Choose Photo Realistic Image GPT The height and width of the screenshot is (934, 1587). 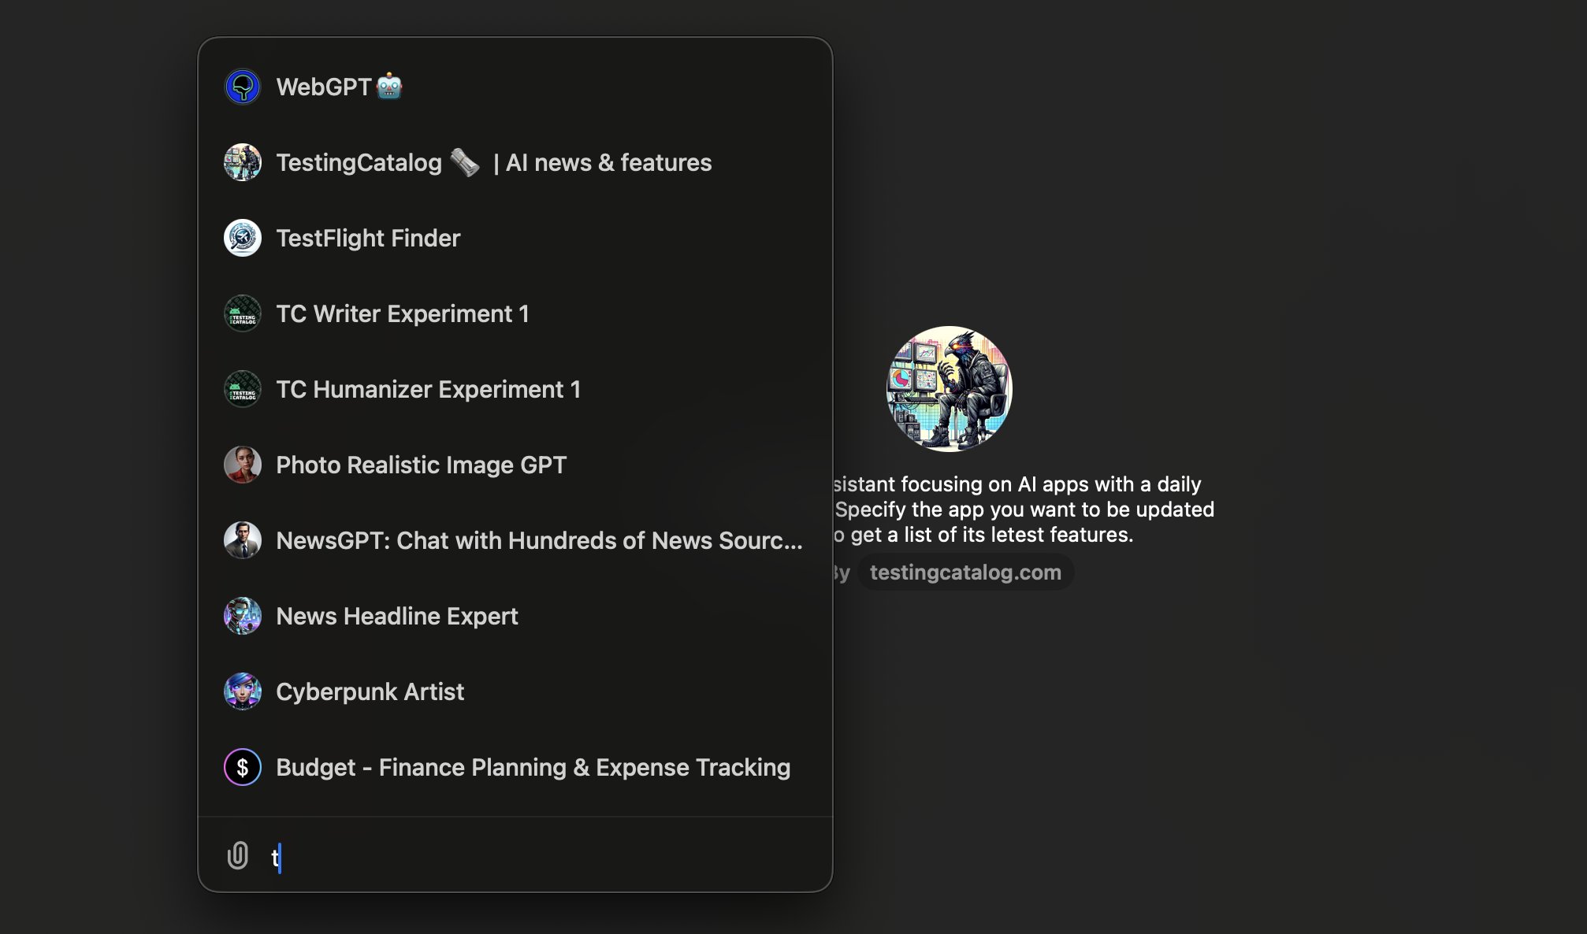click(x=515, y=465)
